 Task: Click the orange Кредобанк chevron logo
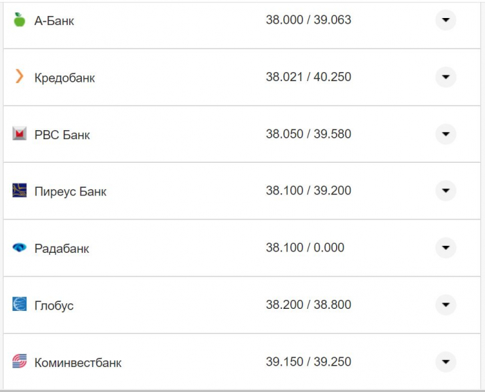click(x=19, y=77)
